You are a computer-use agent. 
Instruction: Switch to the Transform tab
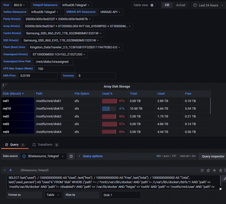coord(45,145)
